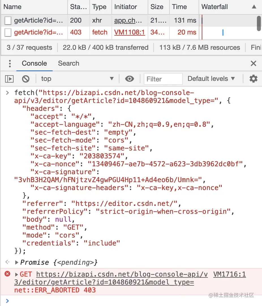Open the top JavaScript context dropdown
Image resolution: width=262 pixels, height=306 pixels.
77,79
